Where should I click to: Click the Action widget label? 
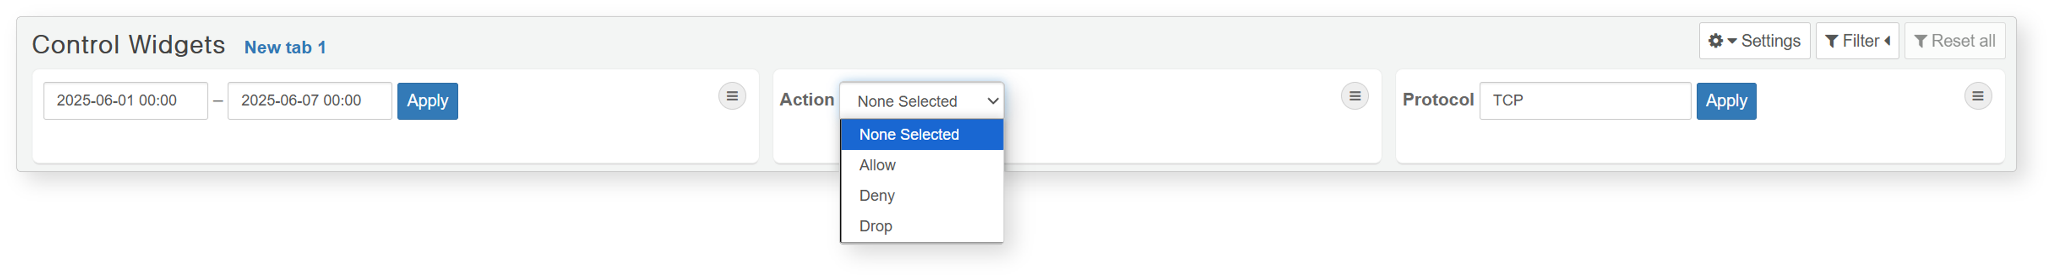tap(807, 99)
